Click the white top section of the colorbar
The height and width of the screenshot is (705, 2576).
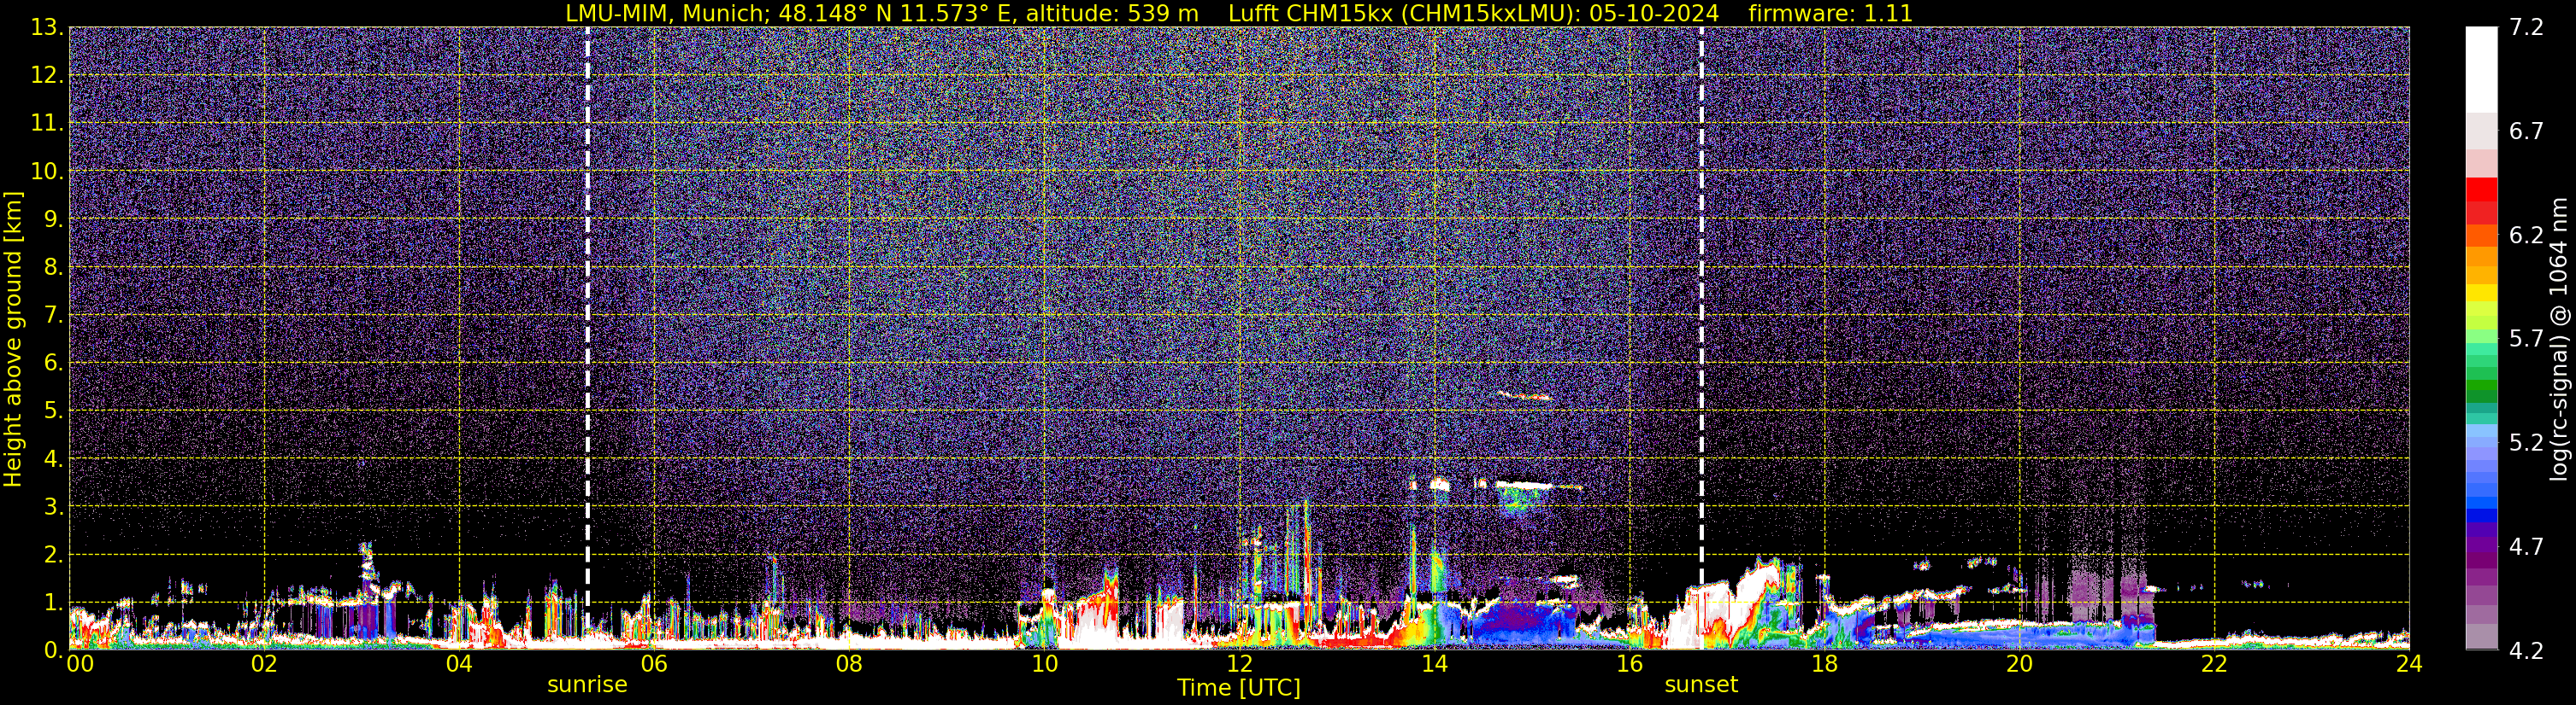[x=2481, y=70]
